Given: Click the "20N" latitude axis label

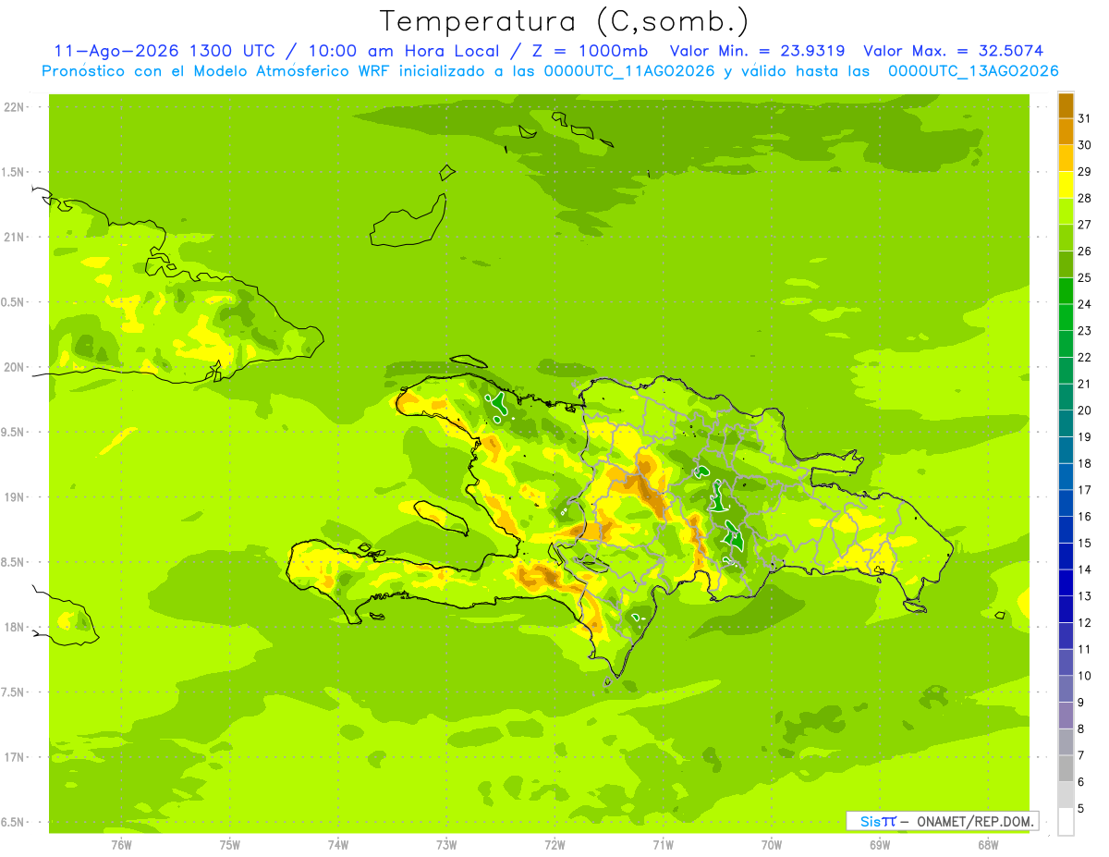Looking at the screenshot, I should pos(15,367).
